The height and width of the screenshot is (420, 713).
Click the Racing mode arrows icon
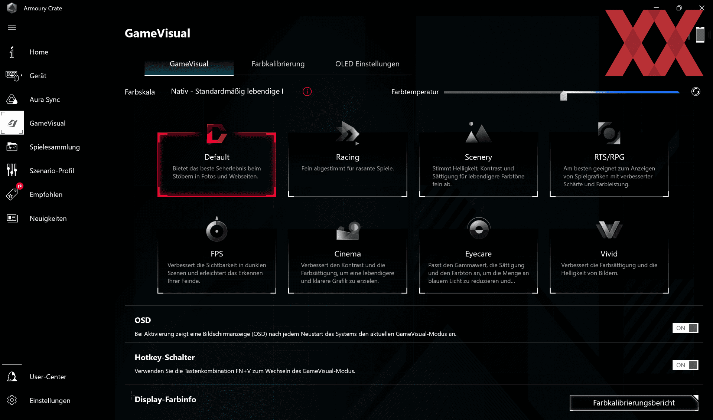[x=348, y=133]
